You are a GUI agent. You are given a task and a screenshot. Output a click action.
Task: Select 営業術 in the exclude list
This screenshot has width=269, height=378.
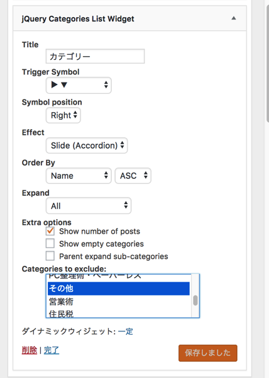[x=119, y=302]
